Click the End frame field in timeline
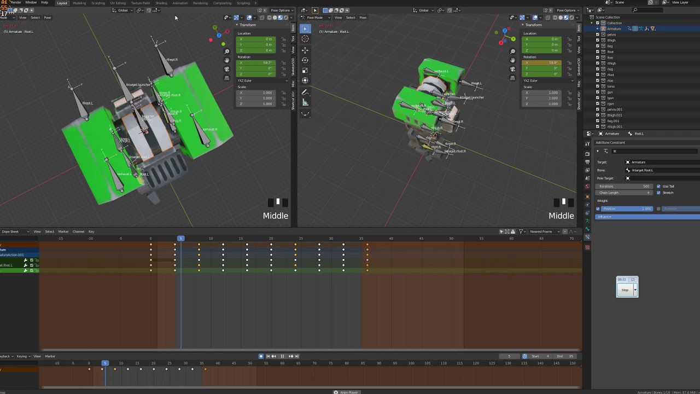This screenshot has height=394, width=700. tap(566, 356)
